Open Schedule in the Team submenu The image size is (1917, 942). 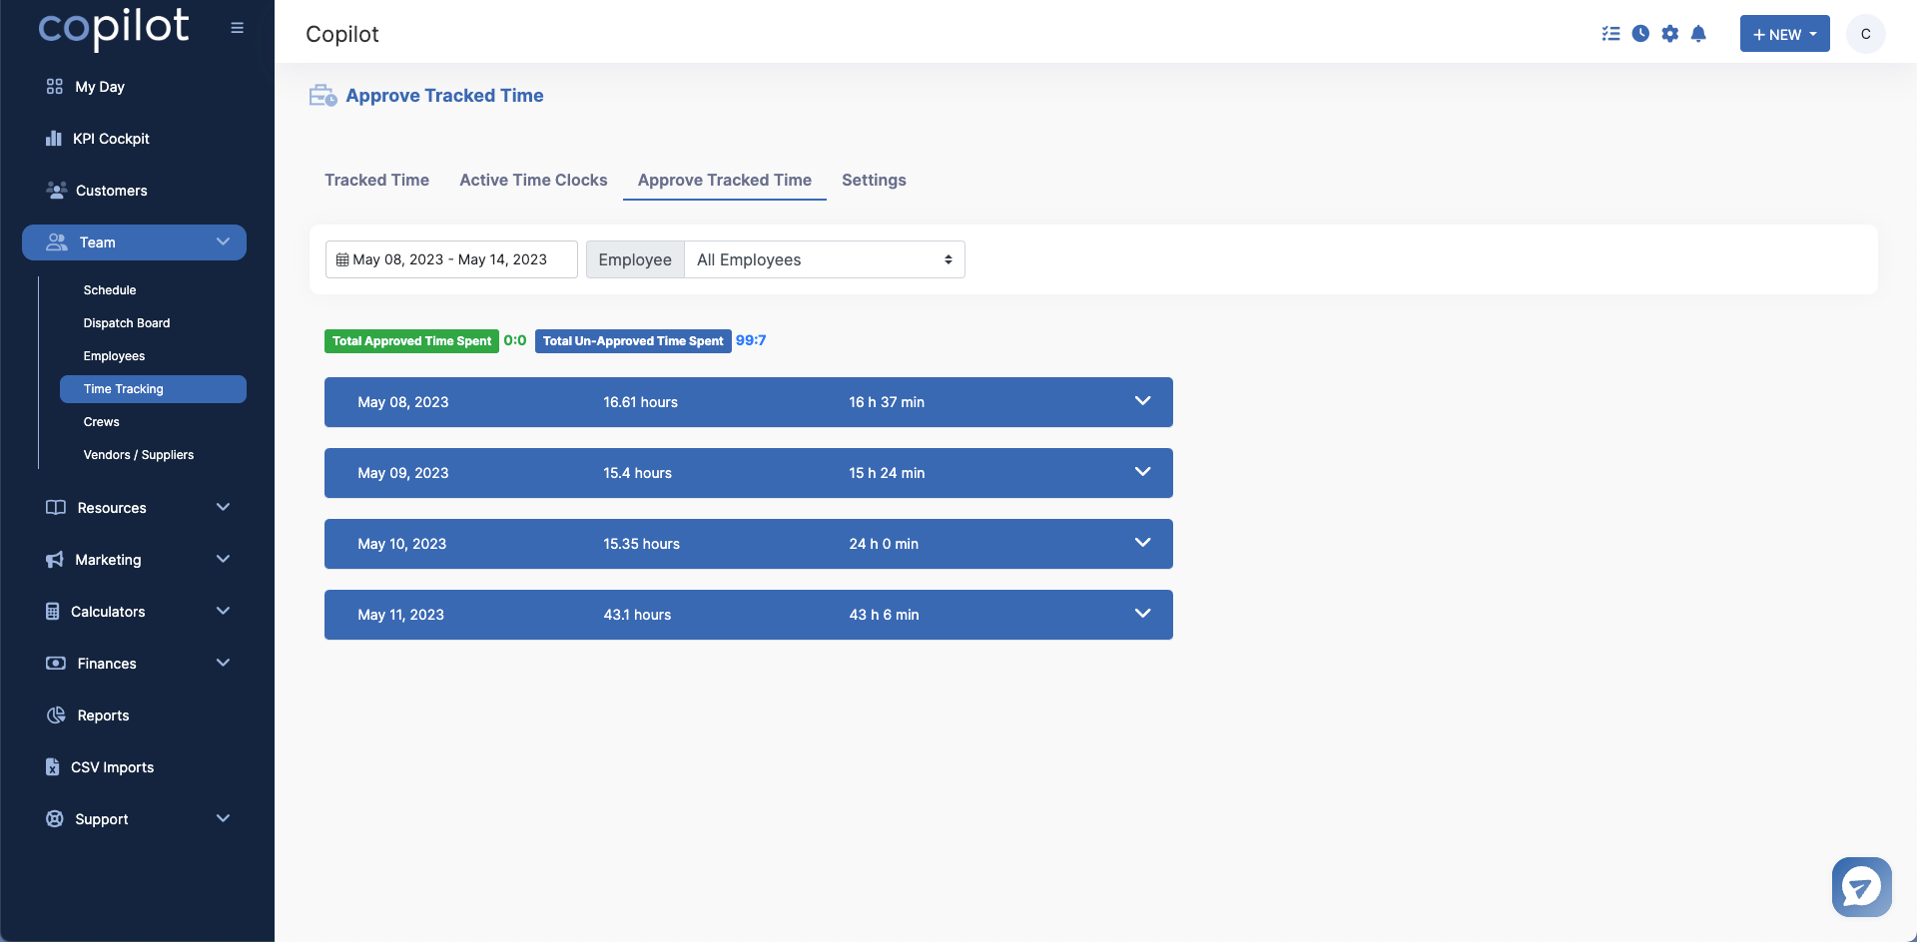coord(110,290)
